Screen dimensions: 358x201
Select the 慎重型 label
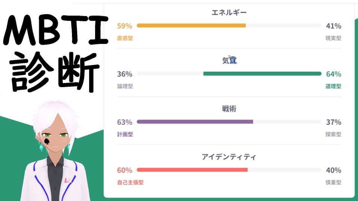(x=333, y=182)
